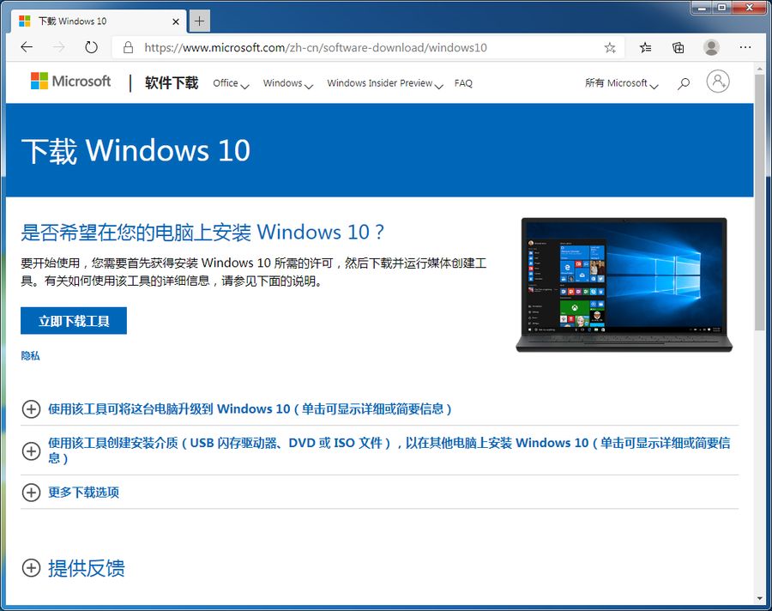Open the browser profile menu

[x=711, y=47]
